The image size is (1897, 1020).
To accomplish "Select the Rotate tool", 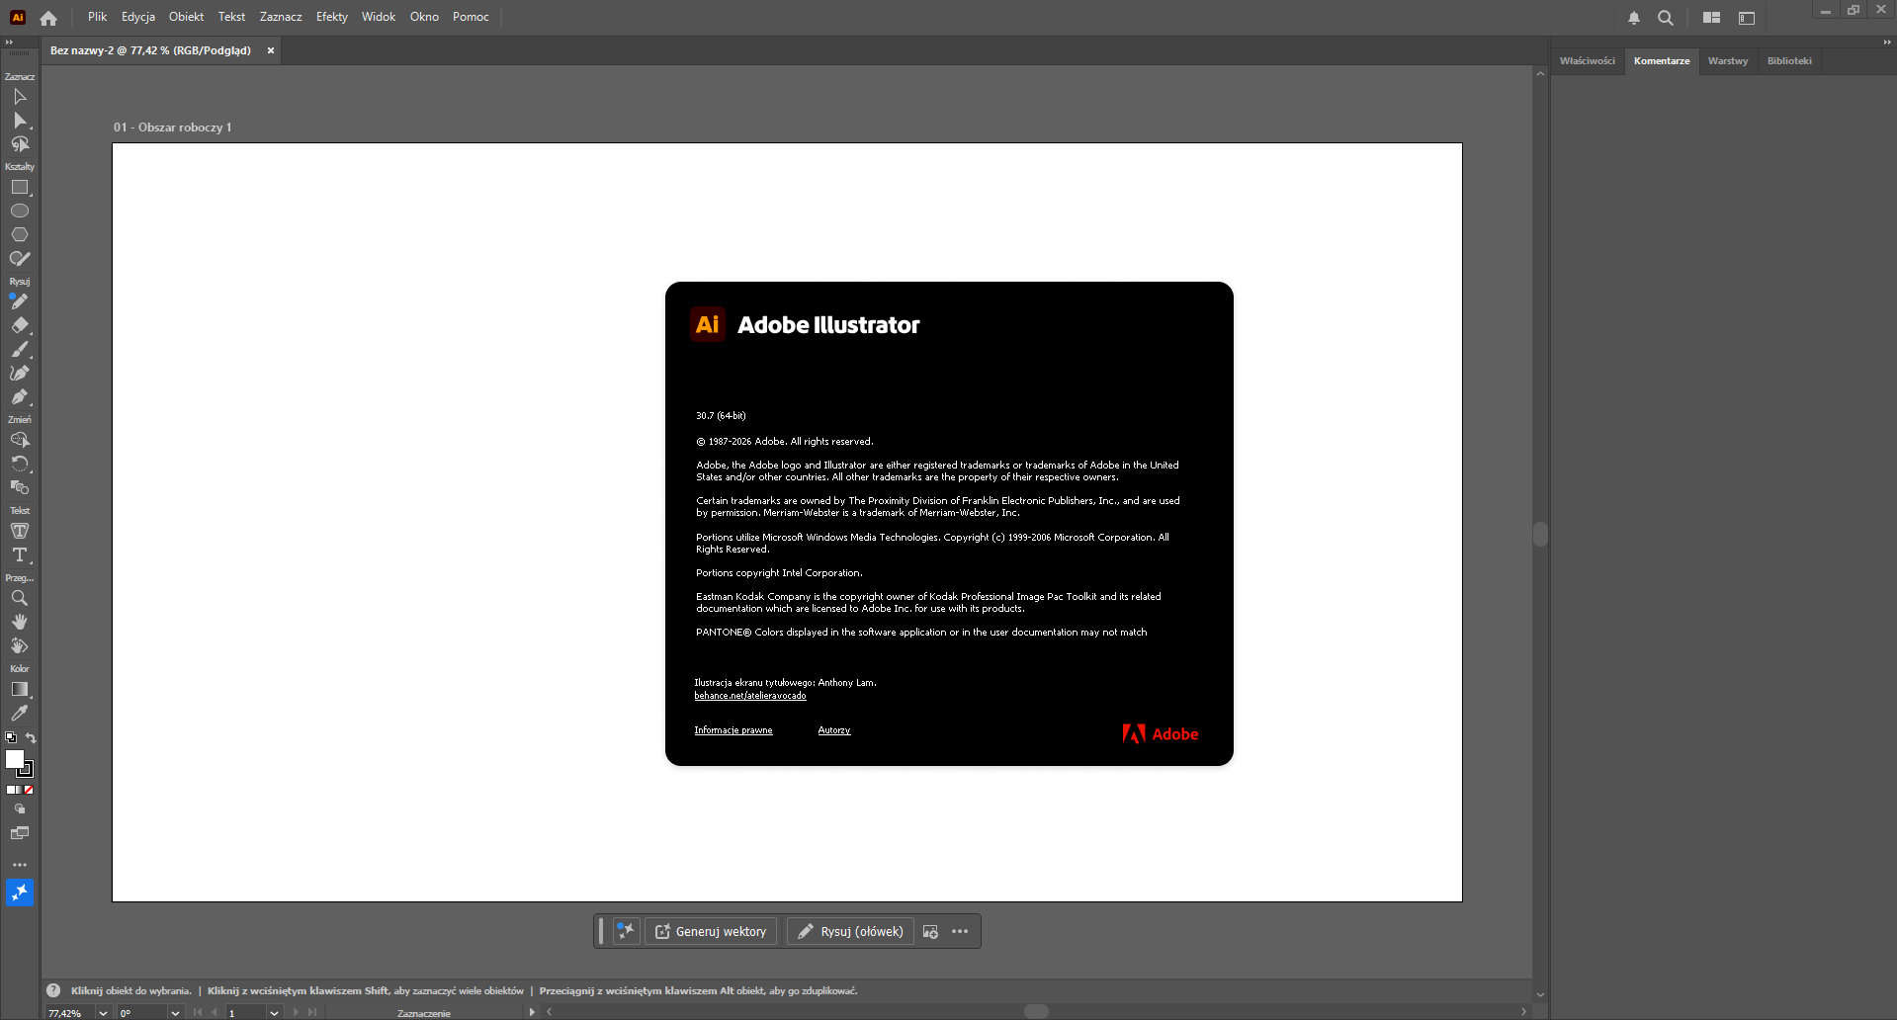I will coord(20,464).
